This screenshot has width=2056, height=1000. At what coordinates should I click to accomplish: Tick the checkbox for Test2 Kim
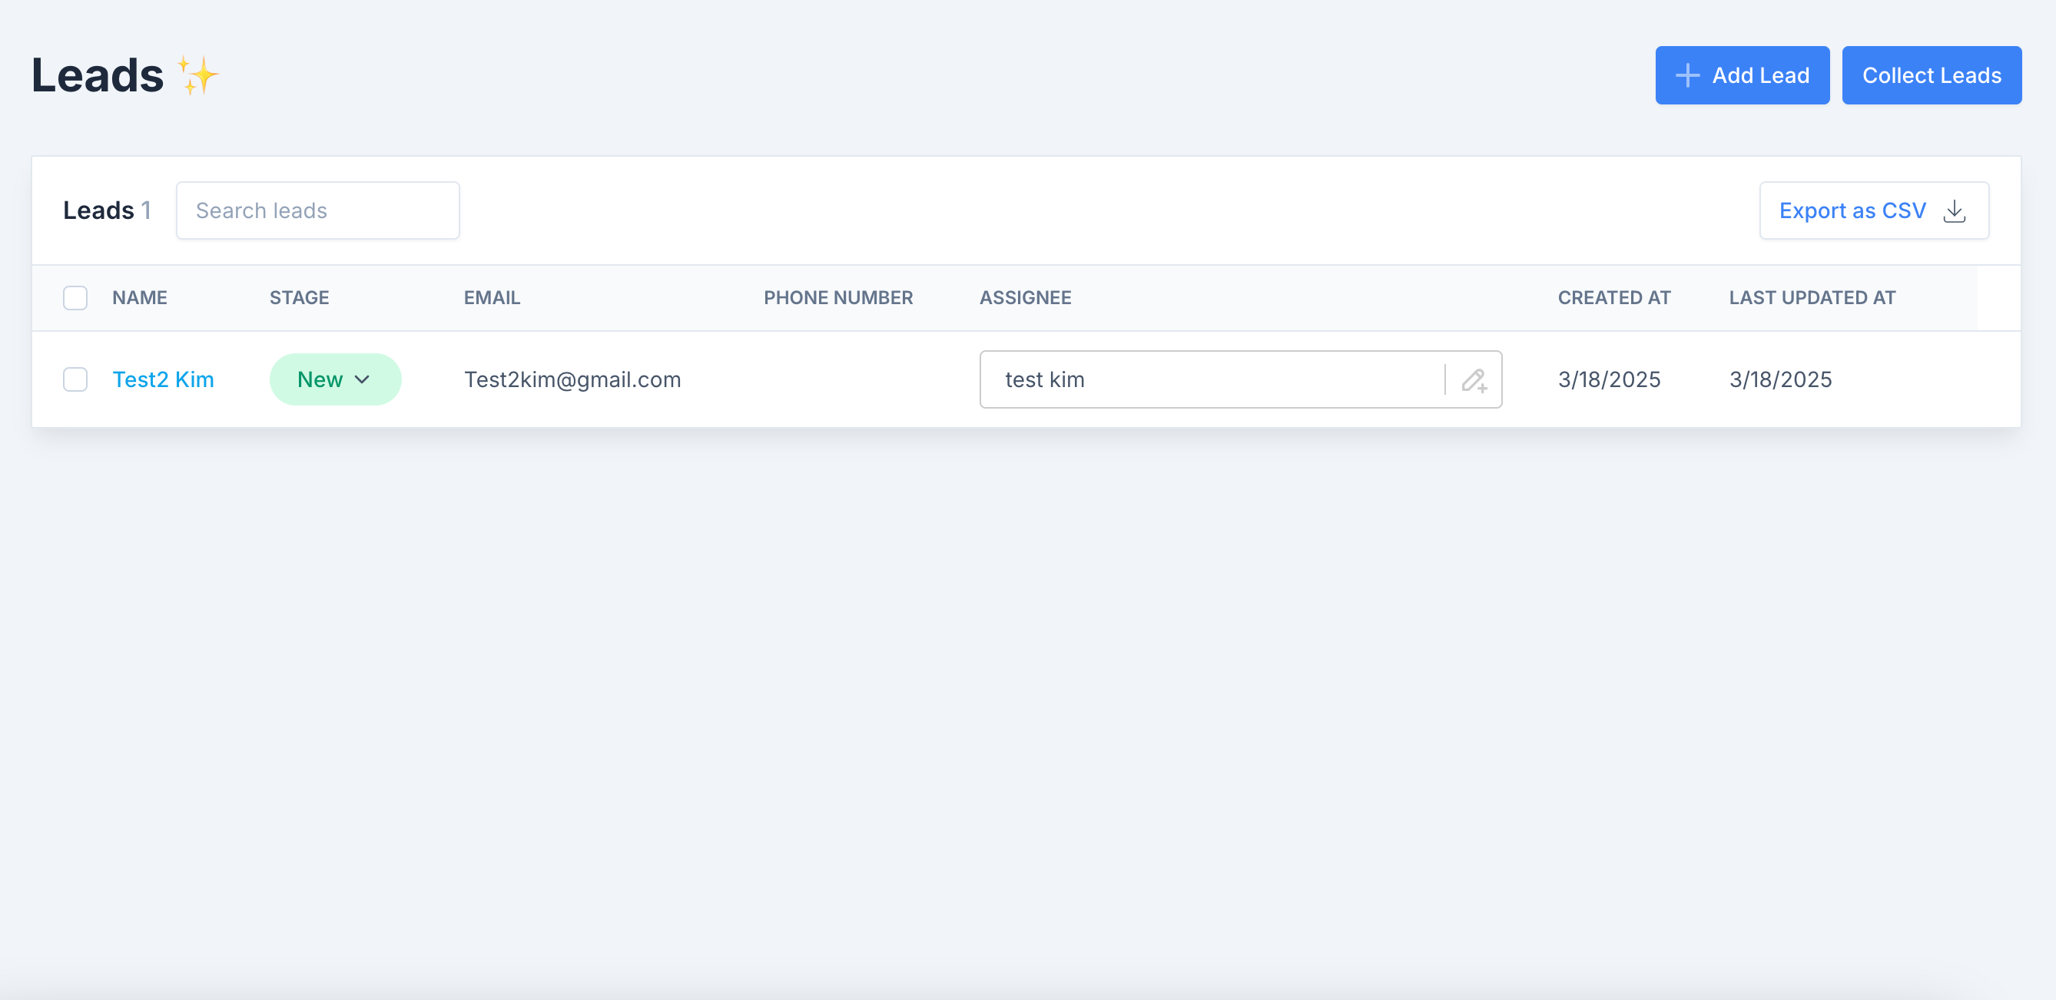(x=75, y=379)
